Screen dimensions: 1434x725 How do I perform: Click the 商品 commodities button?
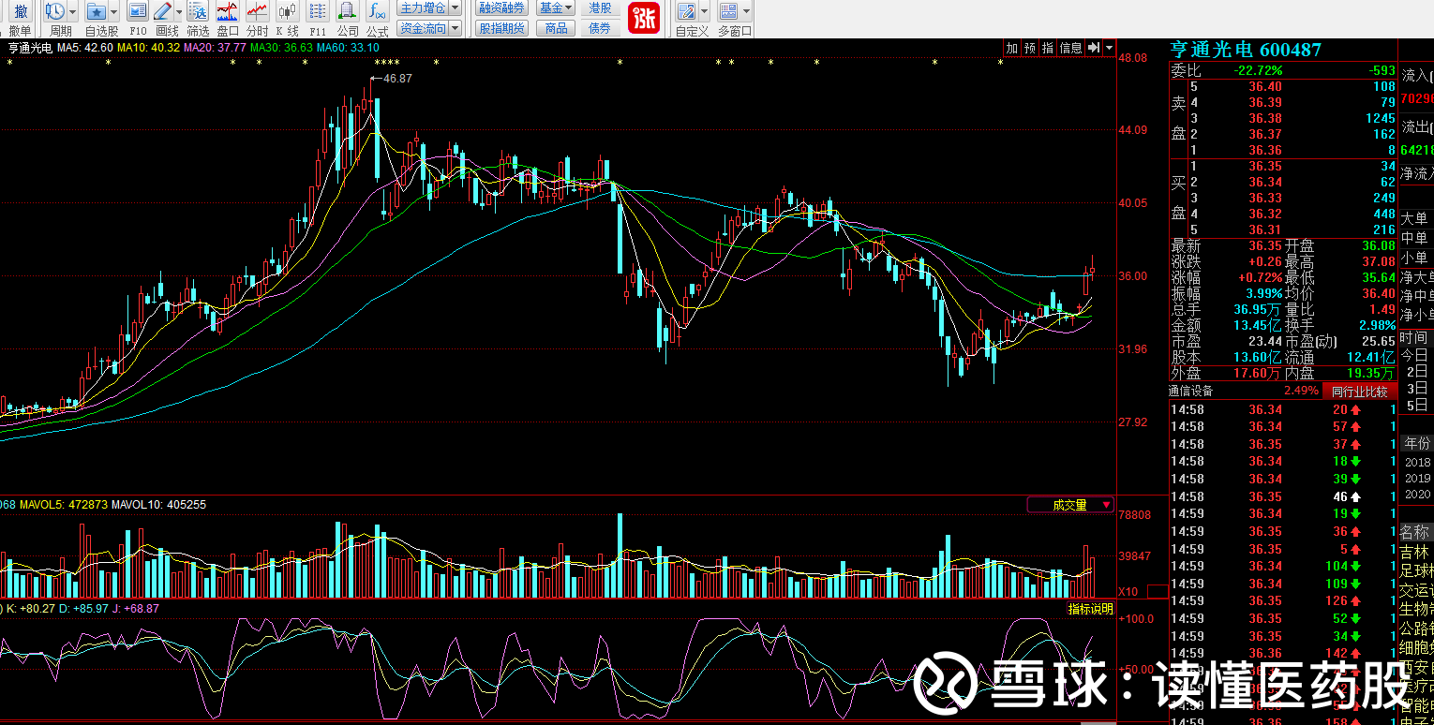[556, 28]
